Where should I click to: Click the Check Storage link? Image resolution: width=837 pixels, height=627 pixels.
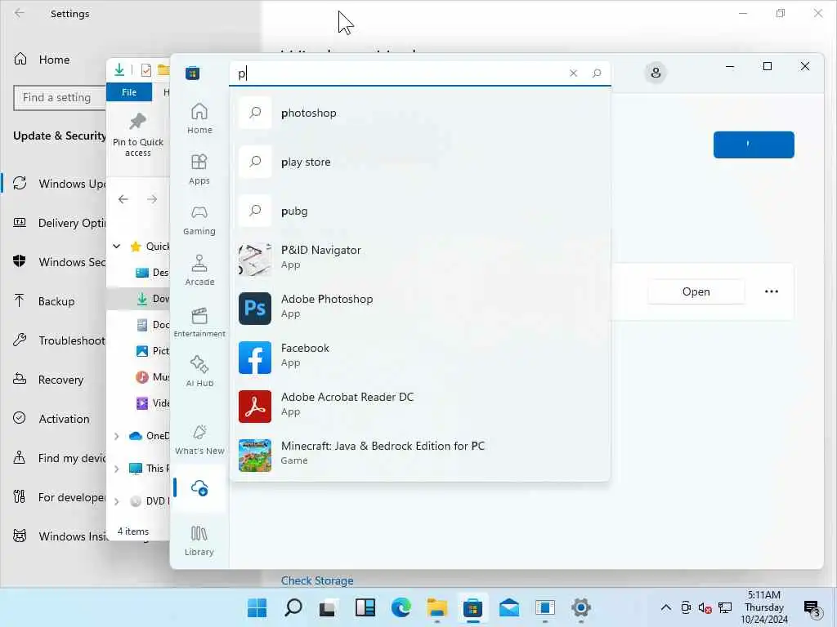tap(317, 580)
